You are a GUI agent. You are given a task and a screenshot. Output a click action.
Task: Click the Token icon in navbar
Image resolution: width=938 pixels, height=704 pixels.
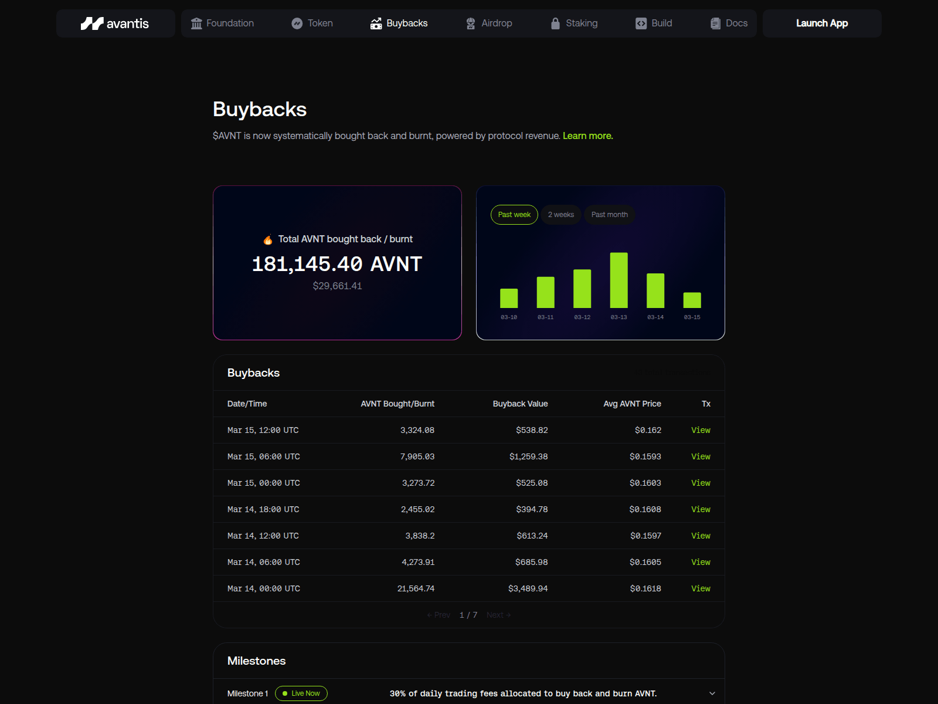(x=297, y=23)
